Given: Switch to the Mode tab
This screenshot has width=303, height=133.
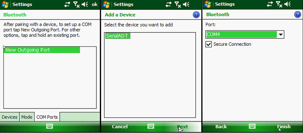Looking at the screenshot, I should (27, 117).
